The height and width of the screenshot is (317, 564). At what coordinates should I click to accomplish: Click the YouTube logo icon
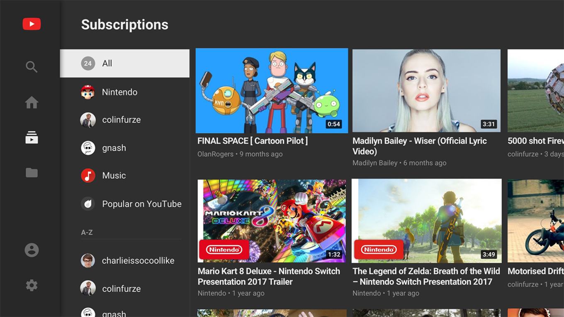click(32, 24)
